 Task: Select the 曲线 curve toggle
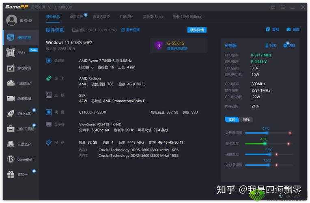[x=246, y=120]
